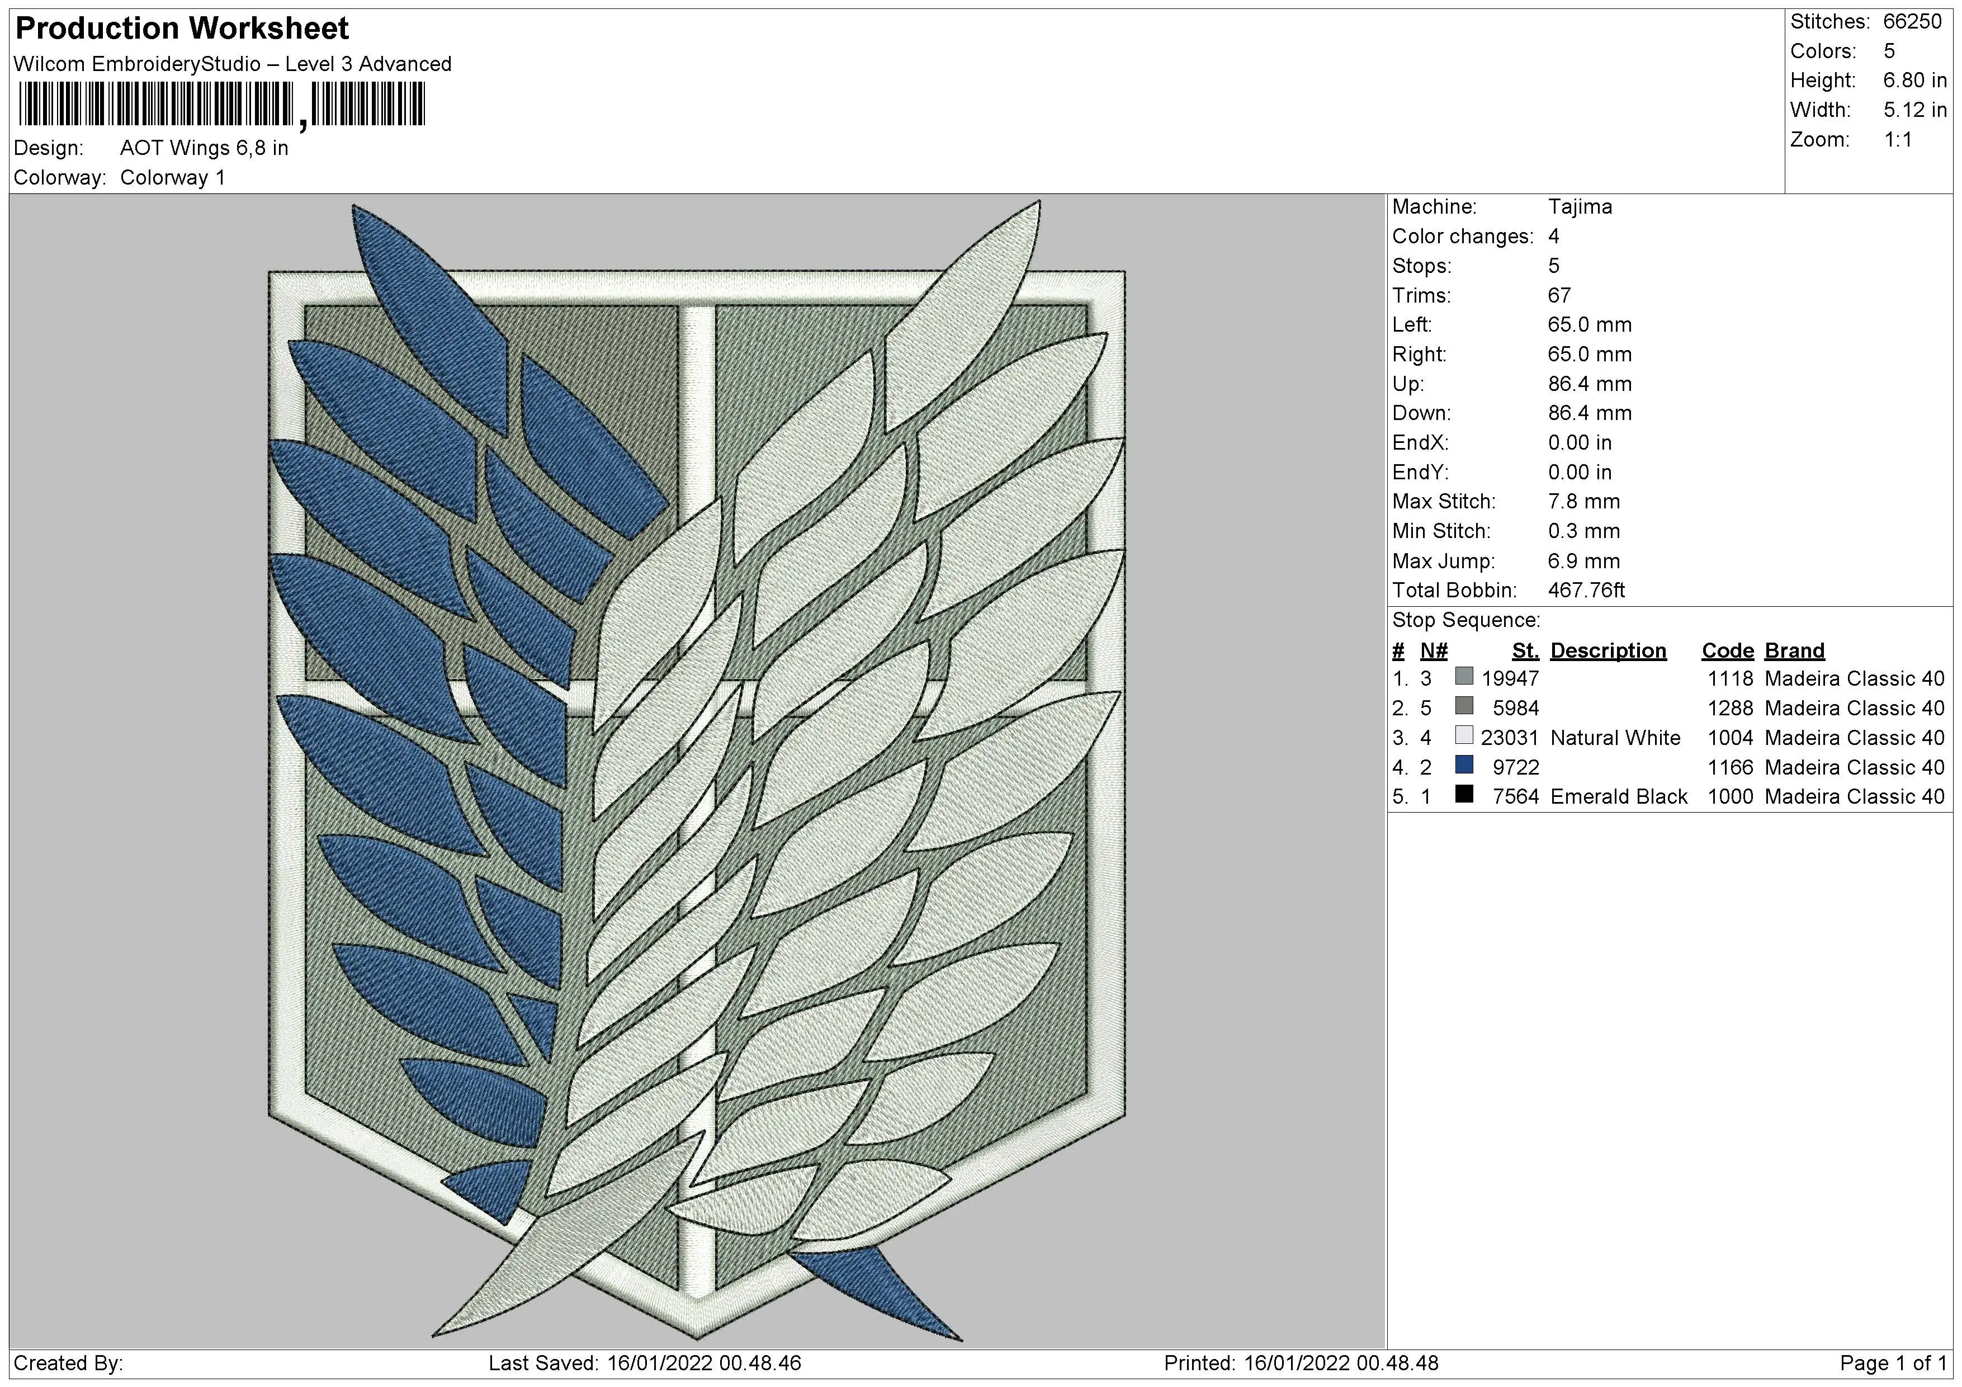Click thread code 1000
The image size is (1962, 1387).
point(1731,796)
